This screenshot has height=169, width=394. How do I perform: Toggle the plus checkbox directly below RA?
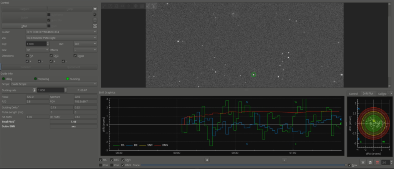click(27, 61)
